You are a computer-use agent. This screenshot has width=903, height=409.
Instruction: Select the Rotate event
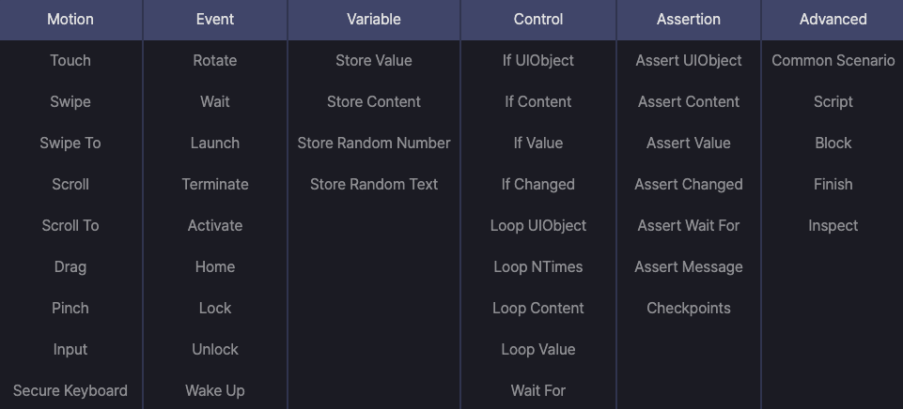click(x=215, y=60)
